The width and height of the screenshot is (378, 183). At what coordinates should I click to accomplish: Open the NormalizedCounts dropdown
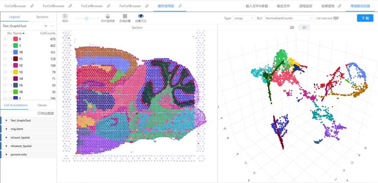tap(289, 18)
